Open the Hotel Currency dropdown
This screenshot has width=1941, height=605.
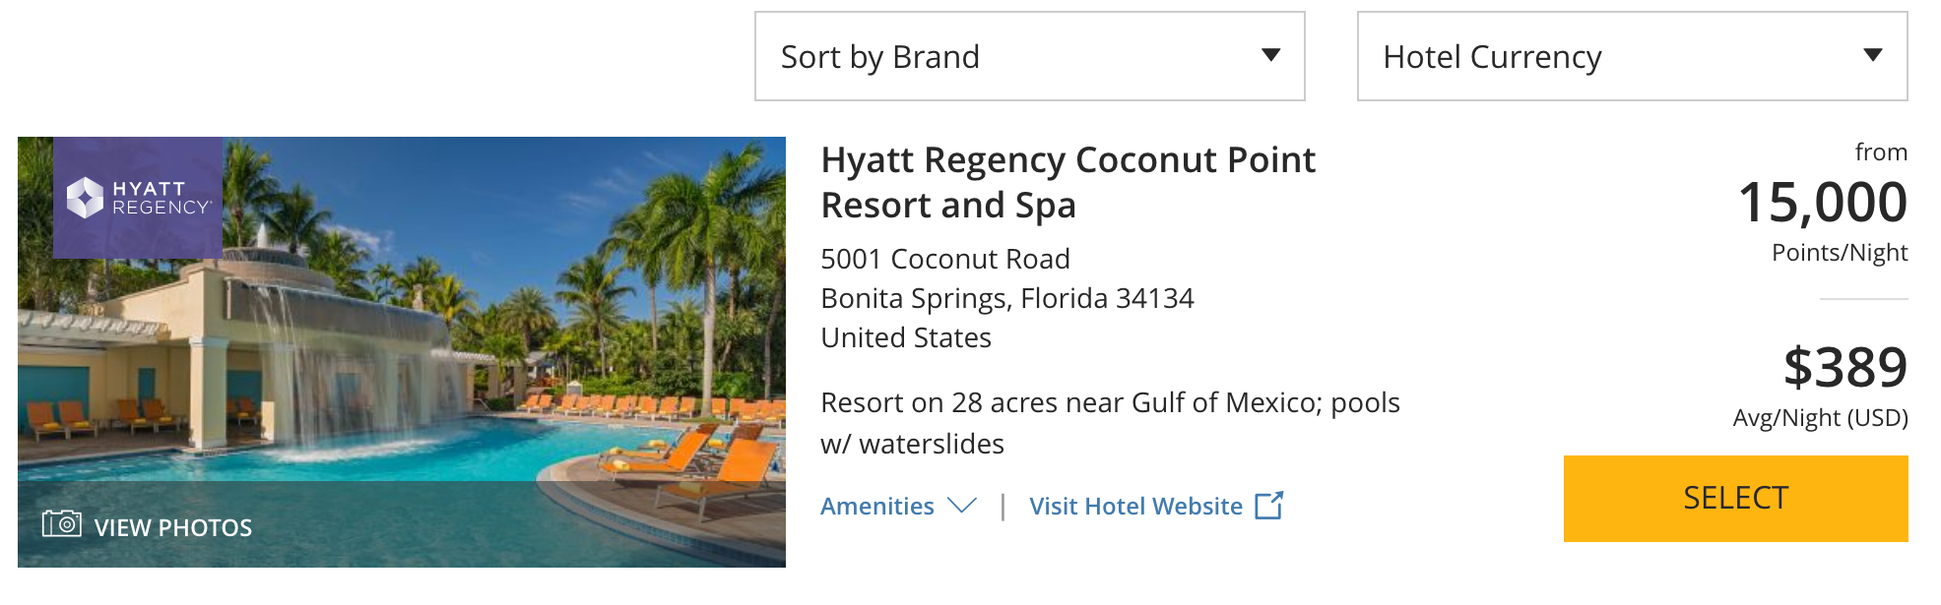pyautogui.click(x=1631, y=56)
